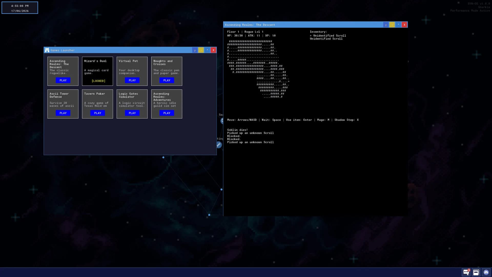
Task: Click the HP: 30/30 stats line
Action: tap(251, 36)
